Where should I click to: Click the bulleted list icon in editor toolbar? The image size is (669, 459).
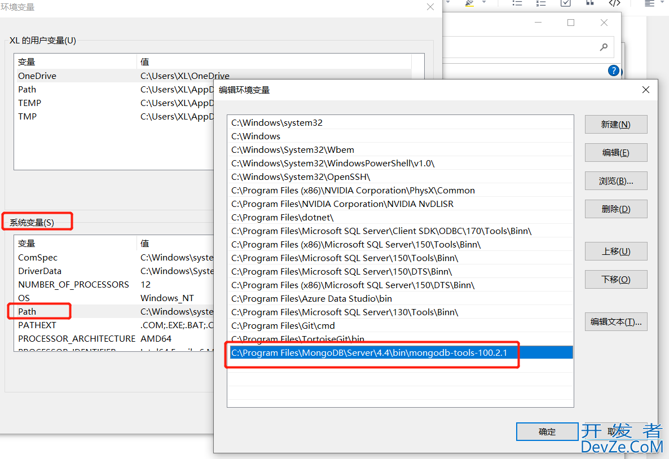tap(517, 3)
